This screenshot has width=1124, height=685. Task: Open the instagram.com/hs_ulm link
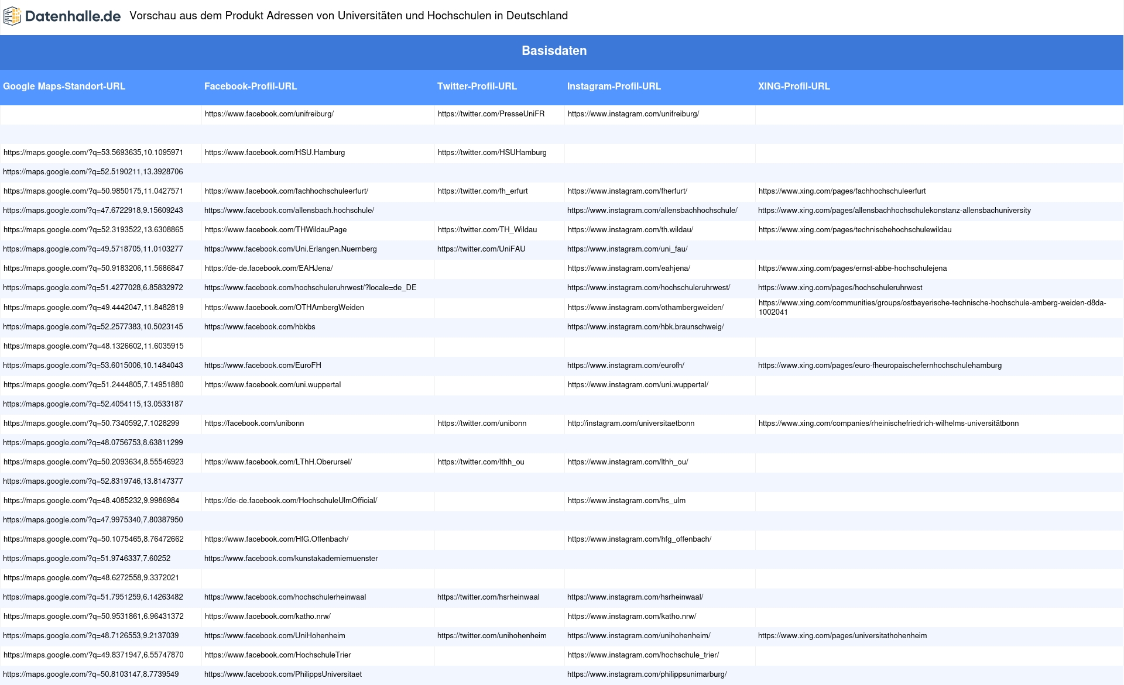tap(627, 501)
